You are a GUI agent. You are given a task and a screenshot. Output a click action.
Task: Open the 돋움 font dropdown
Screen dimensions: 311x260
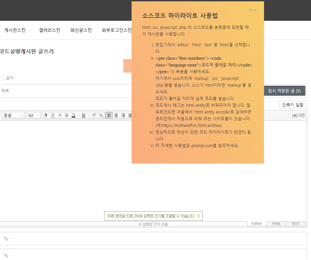pyautogui.click(x=13, y=116)
